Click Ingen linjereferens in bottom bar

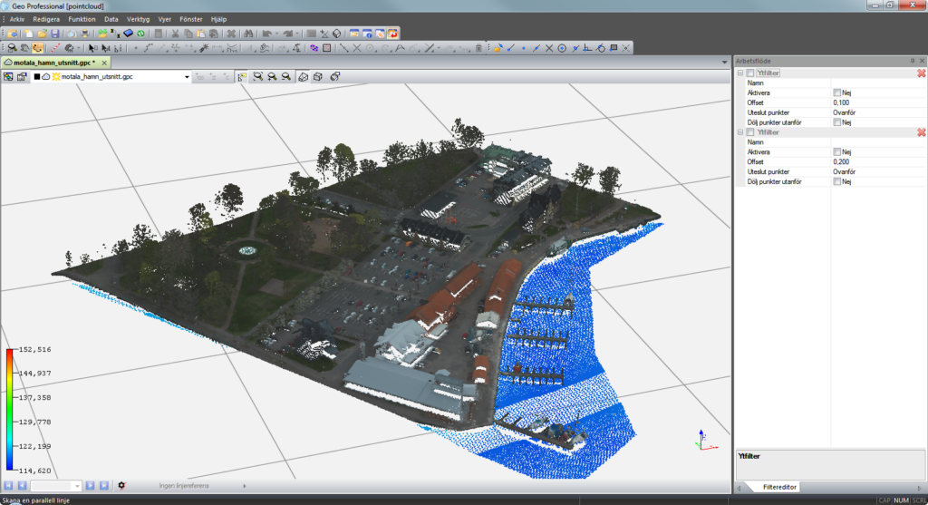click(x=184, y=486)
